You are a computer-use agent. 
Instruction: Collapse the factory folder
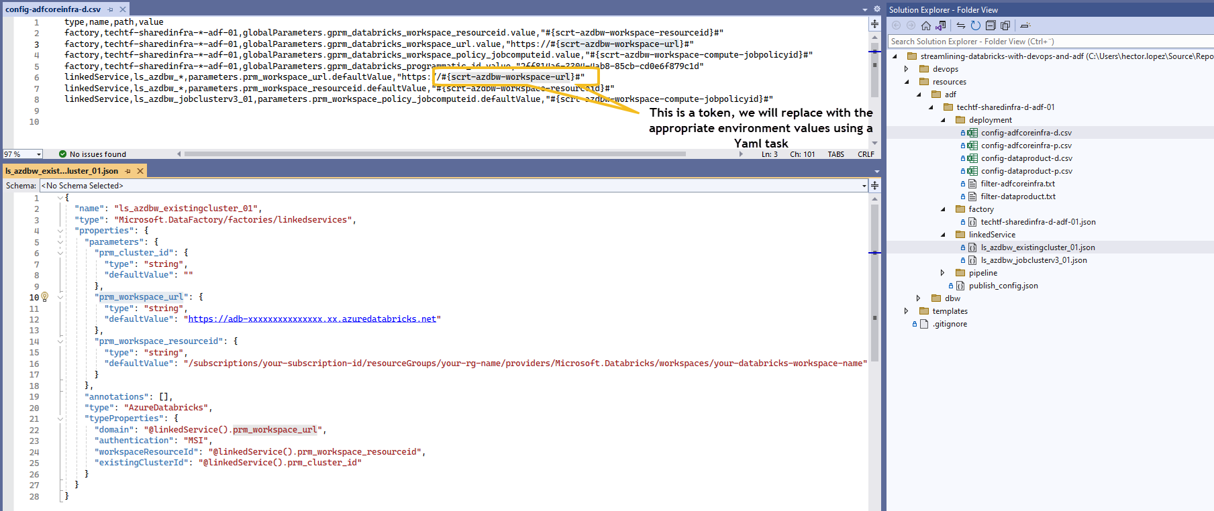click(943, 209)
